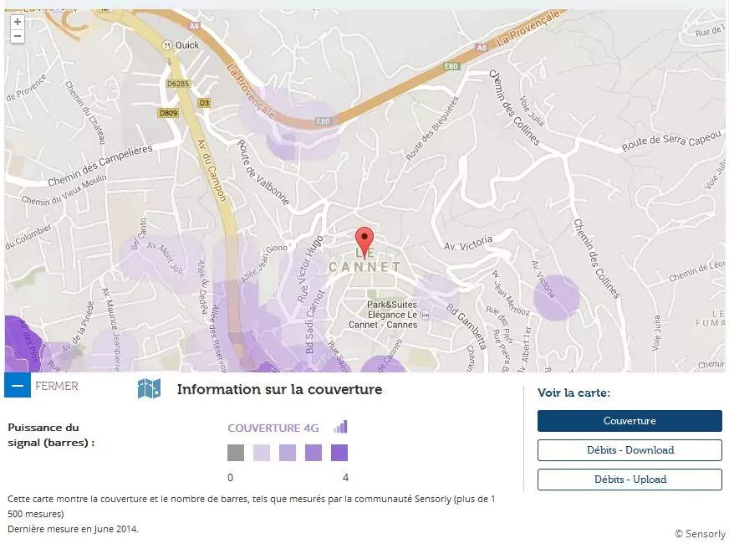Switch to Débits - Download map
Screen dimensions: 729x544
pos(630,450)
